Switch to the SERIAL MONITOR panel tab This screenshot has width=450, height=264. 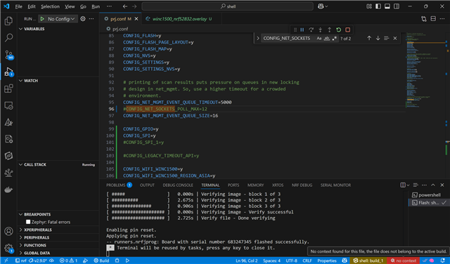coord(335,185)
